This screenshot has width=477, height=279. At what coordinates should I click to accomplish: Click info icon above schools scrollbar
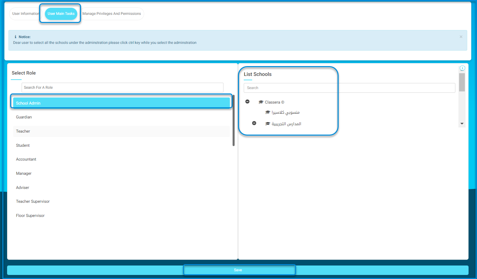[462, 68]
